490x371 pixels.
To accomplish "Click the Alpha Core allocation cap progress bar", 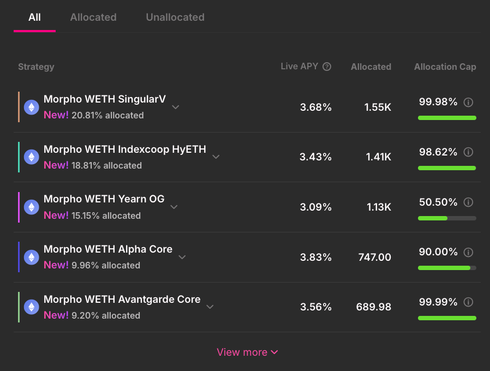I will (x=447, y=268).
